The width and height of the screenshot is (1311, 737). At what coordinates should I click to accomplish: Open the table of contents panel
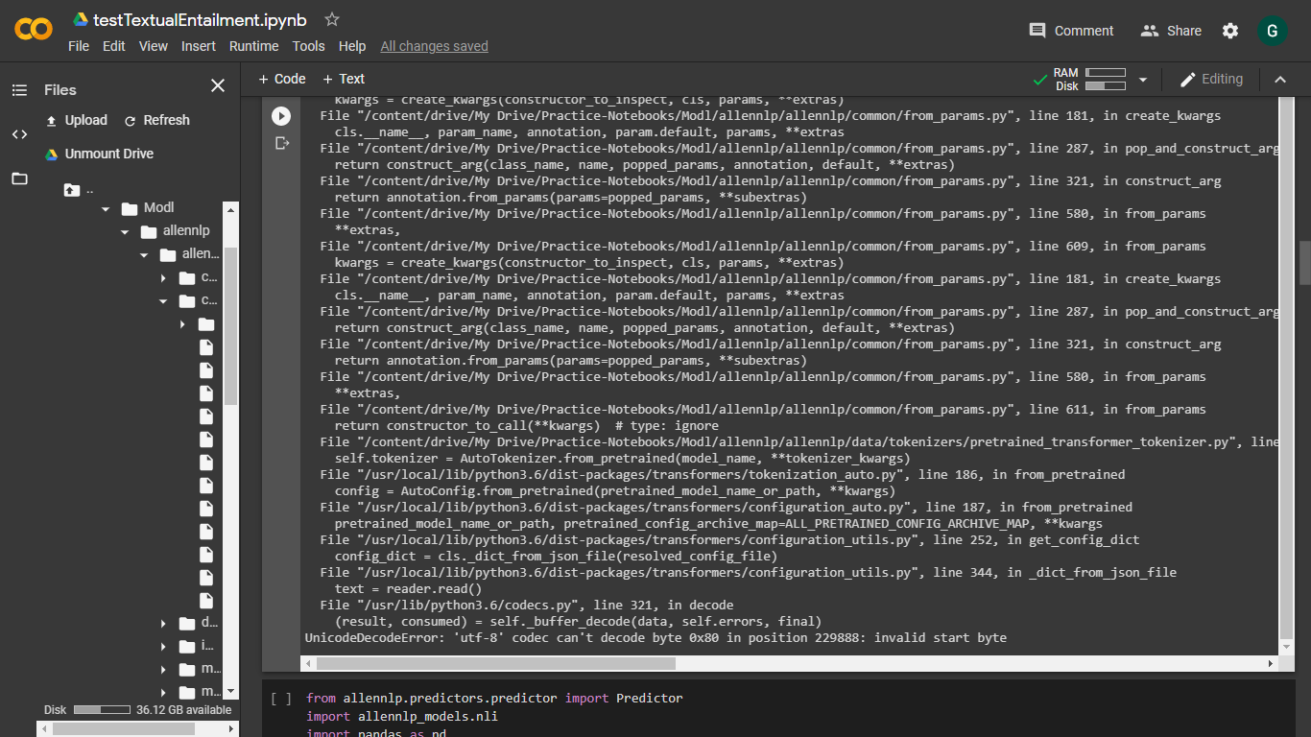click(19, 89)
